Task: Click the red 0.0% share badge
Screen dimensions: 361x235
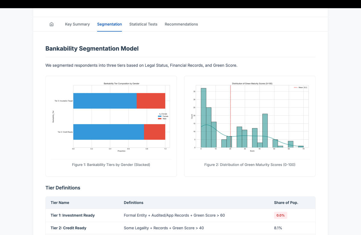Action: pos(280,215)
